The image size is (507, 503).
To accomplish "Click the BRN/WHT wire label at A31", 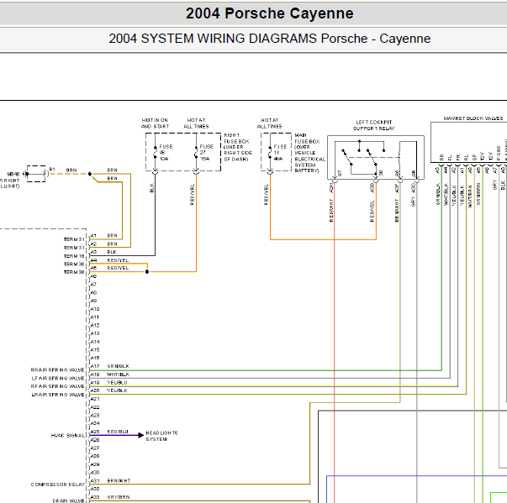I will [x=119, y=480].
